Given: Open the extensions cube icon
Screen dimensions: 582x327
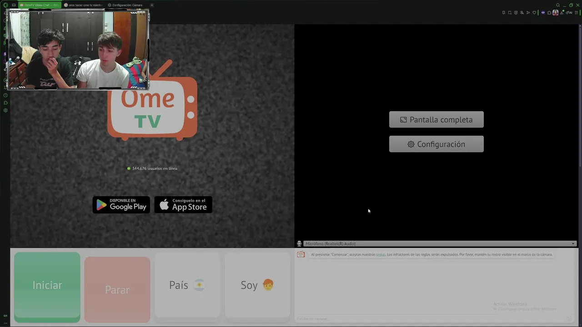Looking at the screenshot, I should point(549,13).
